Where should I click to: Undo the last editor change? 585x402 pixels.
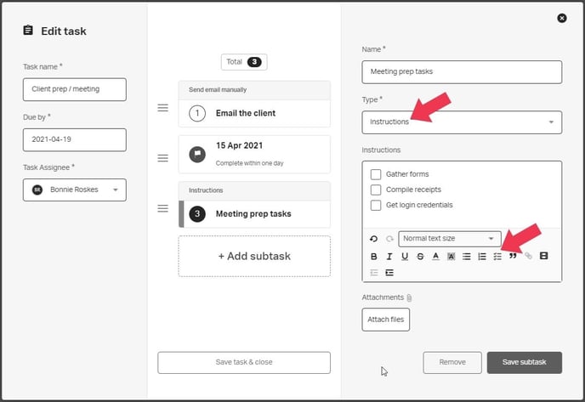pos(374,239)
